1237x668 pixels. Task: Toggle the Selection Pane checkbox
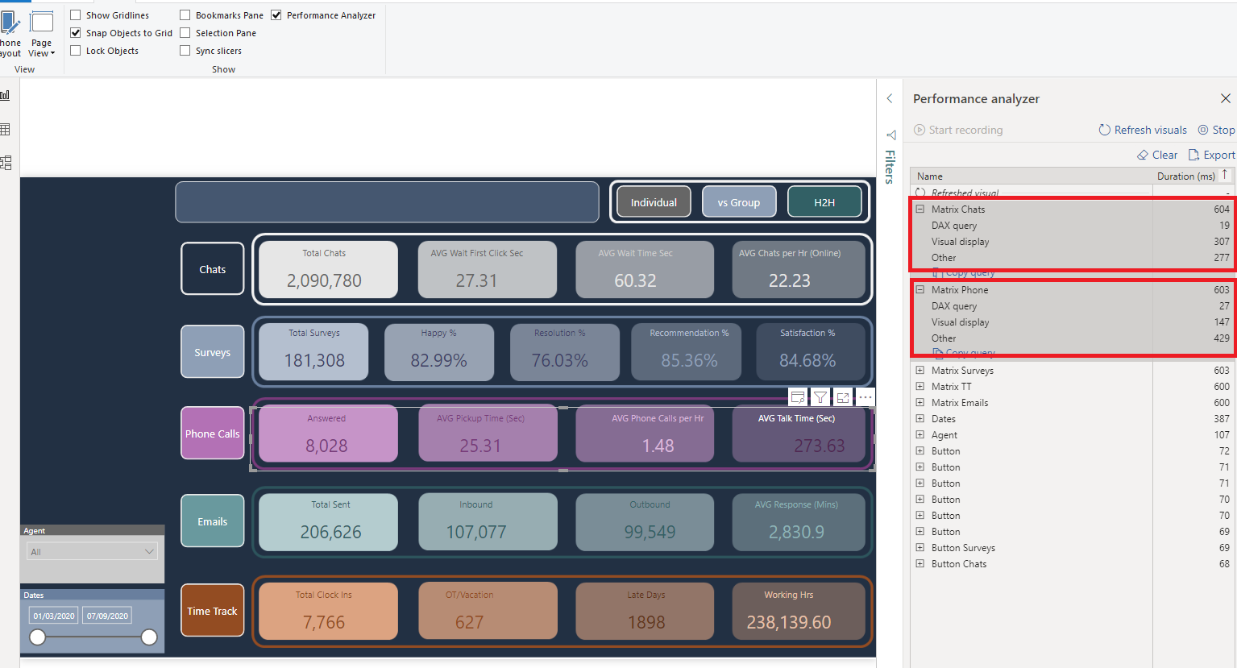click(x=185, y=33)
